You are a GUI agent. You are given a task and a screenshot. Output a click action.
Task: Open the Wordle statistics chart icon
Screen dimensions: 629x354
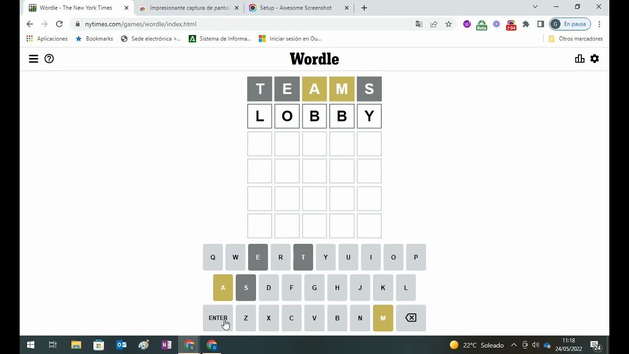point(580,59)
